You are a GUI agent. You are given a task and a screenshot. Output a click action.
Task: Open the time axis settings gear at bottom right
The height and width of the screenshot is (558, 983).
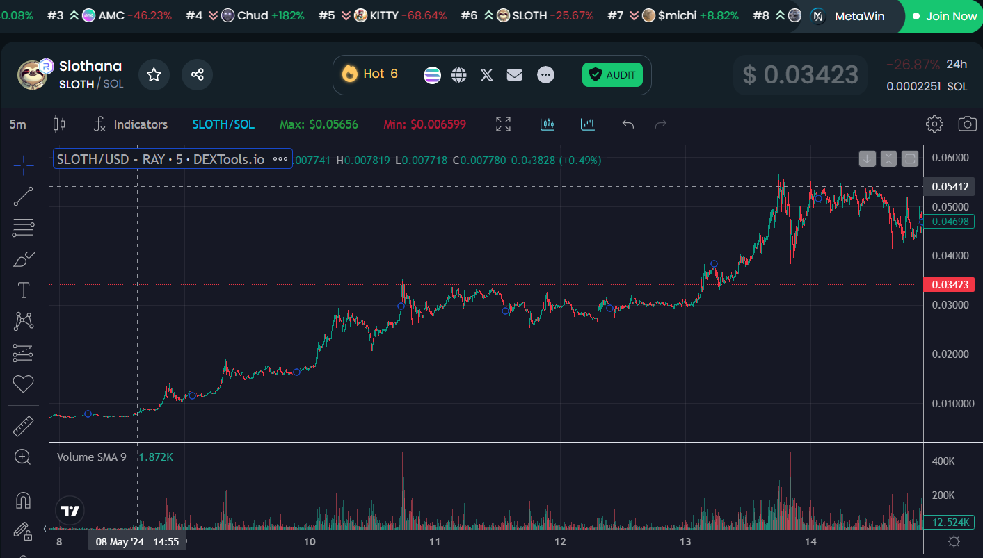click(x=954, y=541)
